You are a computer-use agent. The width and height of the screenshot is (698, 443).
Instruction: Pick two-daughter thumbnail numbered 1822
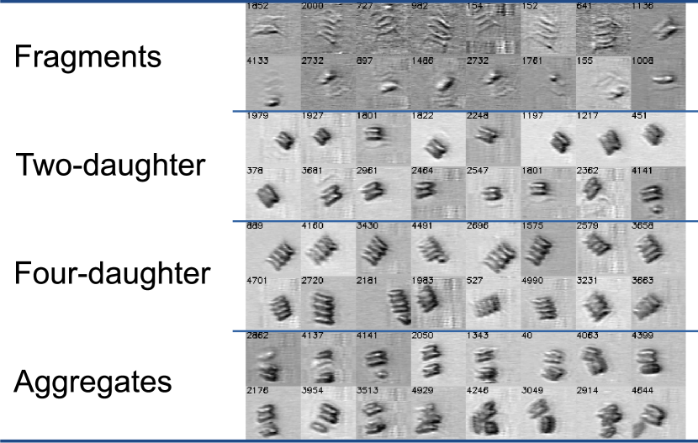[438, 139]
